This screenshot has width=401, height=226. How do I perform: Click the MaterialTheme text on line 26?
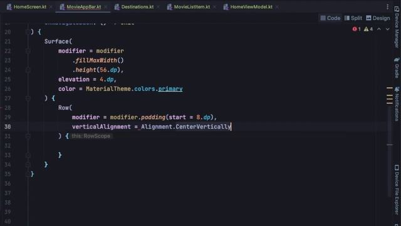coord(108,89)
